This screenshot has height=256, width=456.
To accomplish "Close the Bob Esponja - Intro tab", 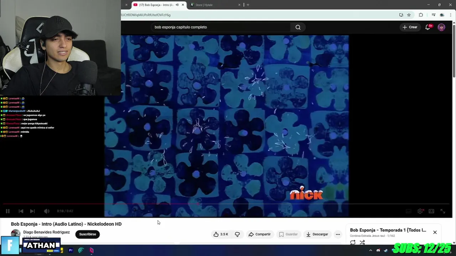I will pyautogui.click(x=183, y=5).
